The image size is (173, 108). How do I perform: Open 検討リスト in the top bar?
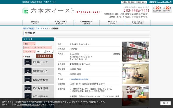141,2
